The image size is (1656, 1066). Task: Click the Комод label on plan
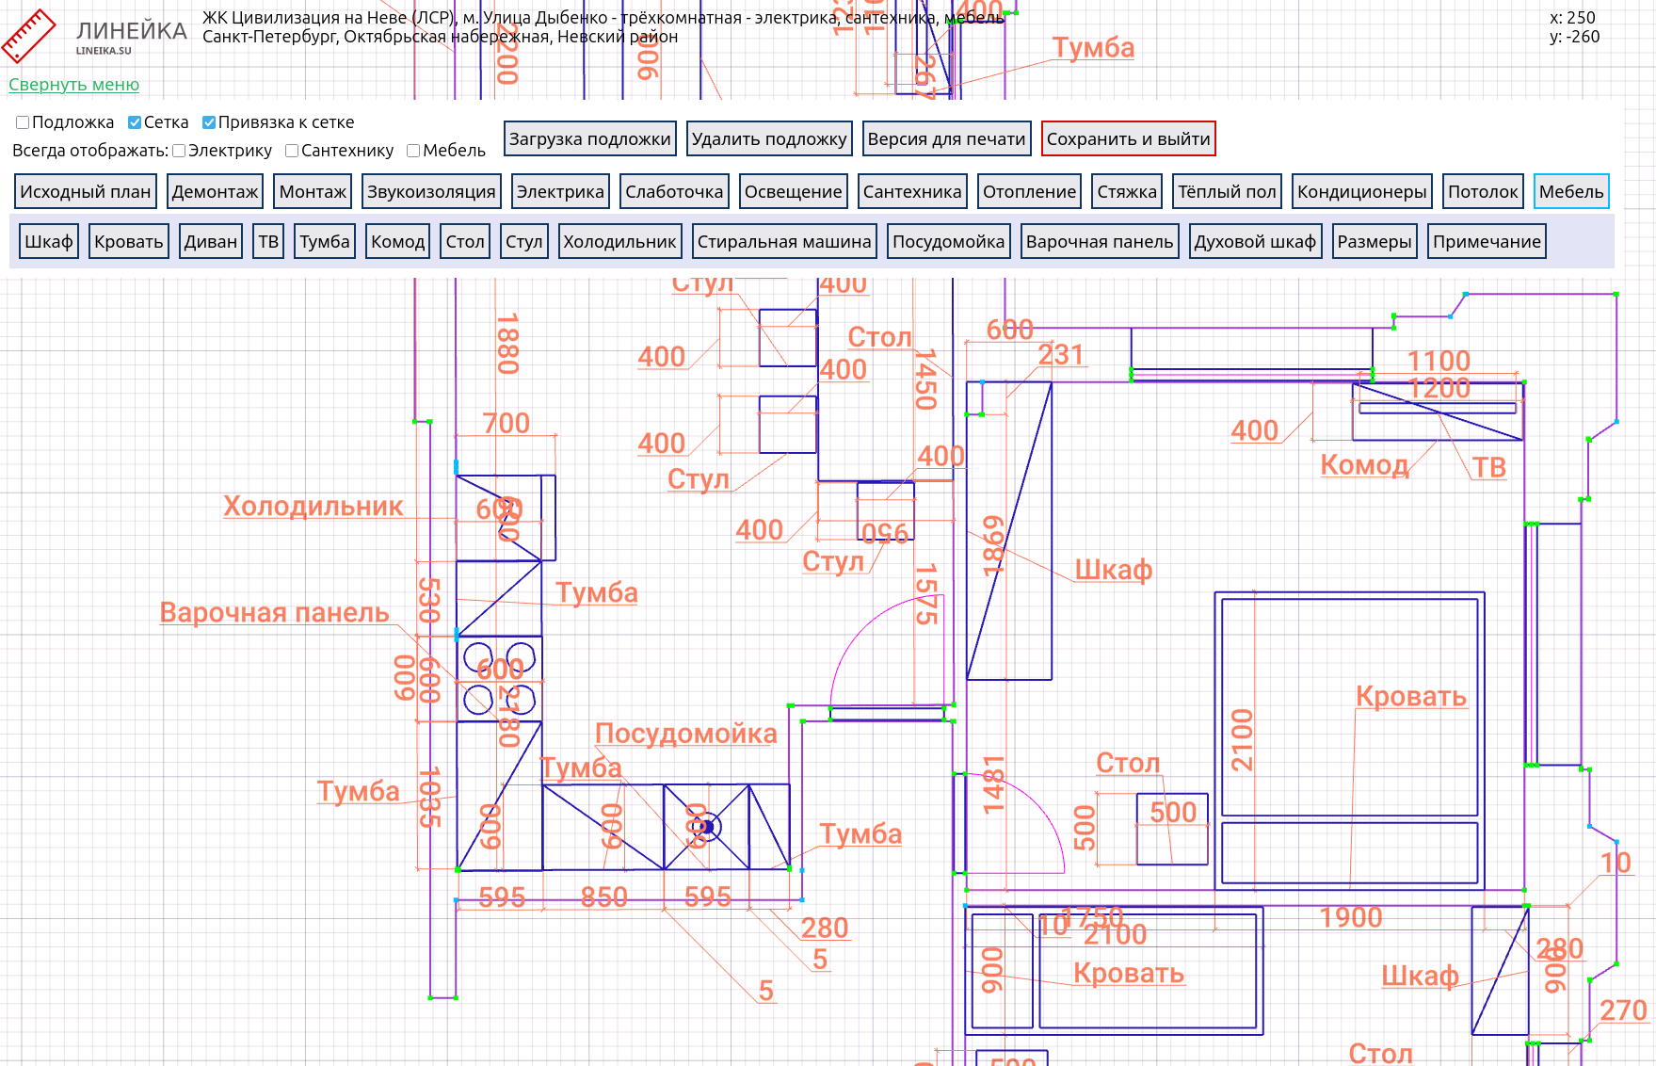pyautogui.click(x=1364, y=464)
